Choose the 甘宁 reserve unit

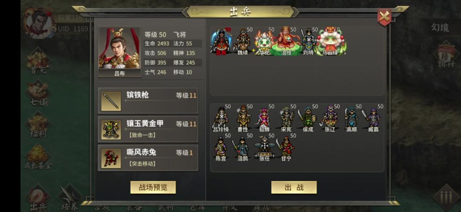pos(286,147)
